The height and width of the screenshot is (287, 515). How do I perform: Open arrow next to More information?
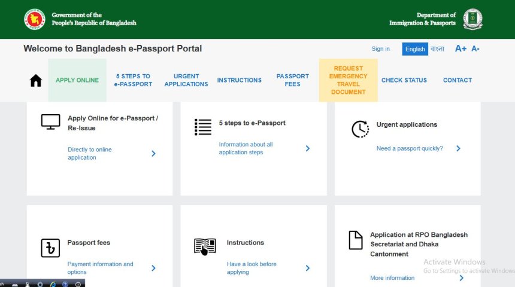pyautogui.click(x=462, y=278)
